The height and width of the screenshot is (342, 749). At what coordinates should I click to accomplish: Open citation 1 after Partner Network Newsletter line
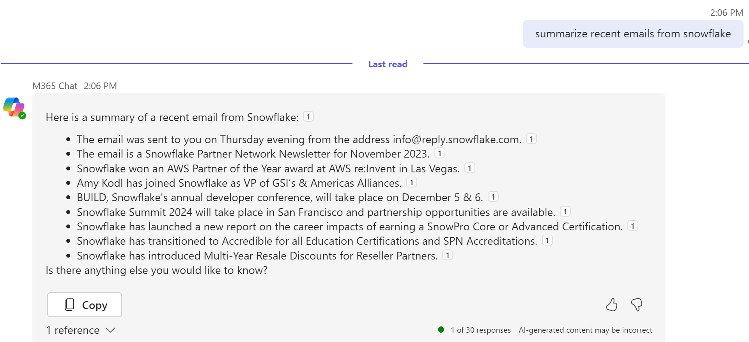(x=439, y=153)
